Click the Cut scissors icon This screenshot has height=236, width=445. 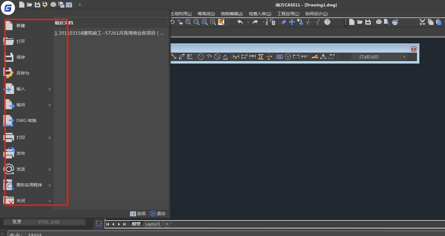click(422, 22)
